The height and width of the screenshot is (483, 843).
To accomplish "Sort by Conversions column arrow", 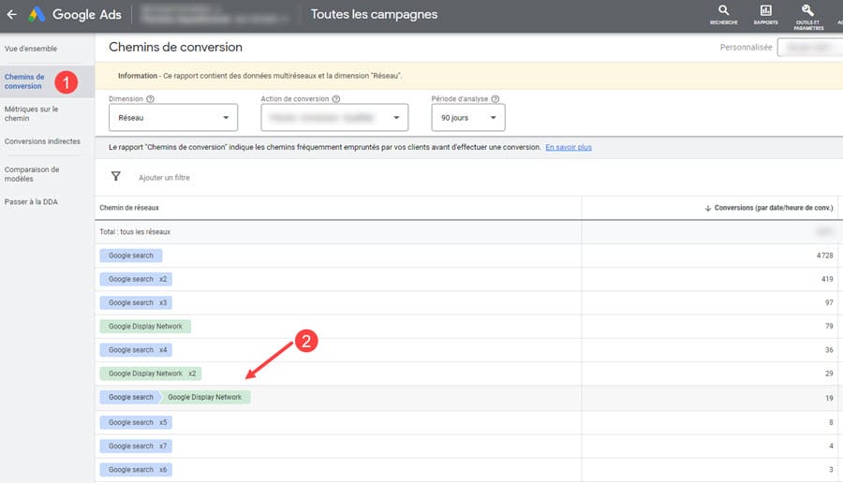I will 707,208.
